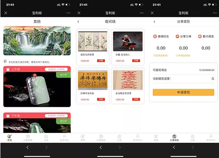Click 待售 tag on crouching figure painting

click(x=136, y=61)
